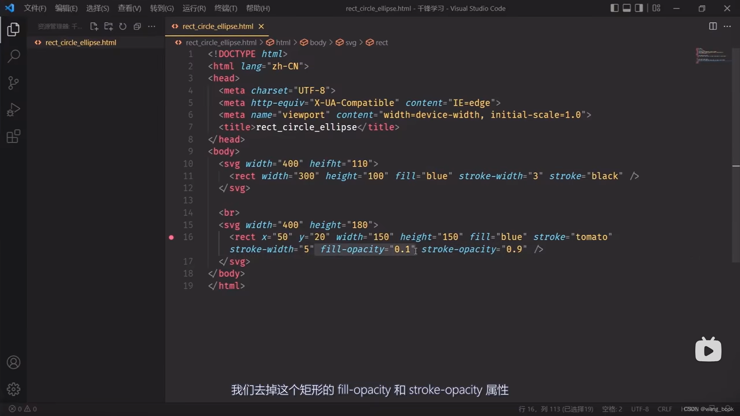Open Run and Debug panel
The height and width of the screenshot is (416, 740).
point(13,110)
